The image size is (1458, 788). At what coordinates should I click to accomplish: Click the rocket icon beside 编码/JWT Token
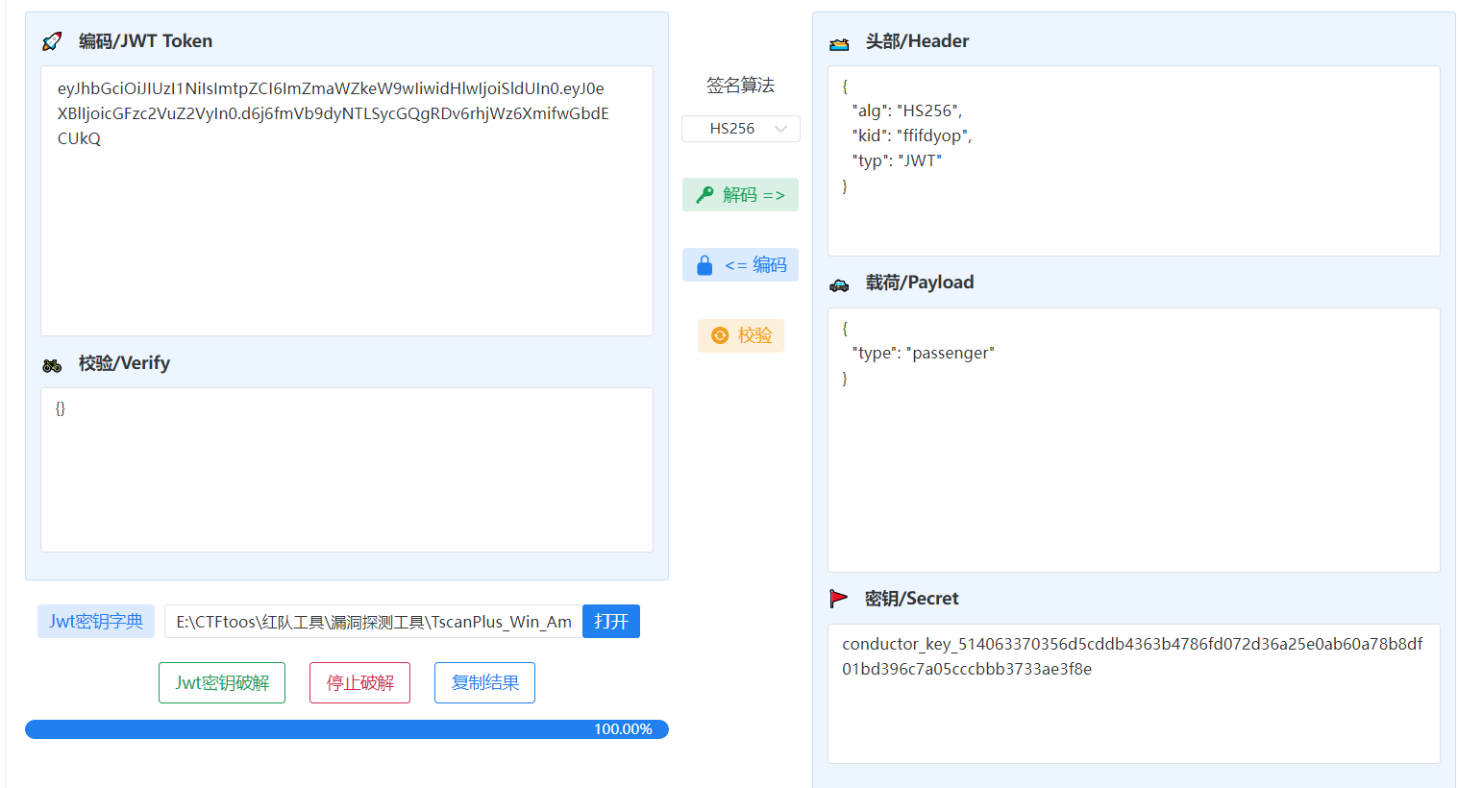52,41
